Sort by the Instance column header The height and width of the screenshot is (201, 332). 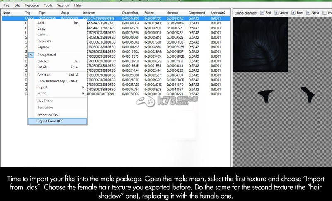click(88, 13)
